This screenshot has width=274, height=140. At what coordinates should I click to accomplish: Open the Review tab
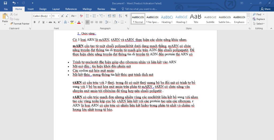click(101, 9)
